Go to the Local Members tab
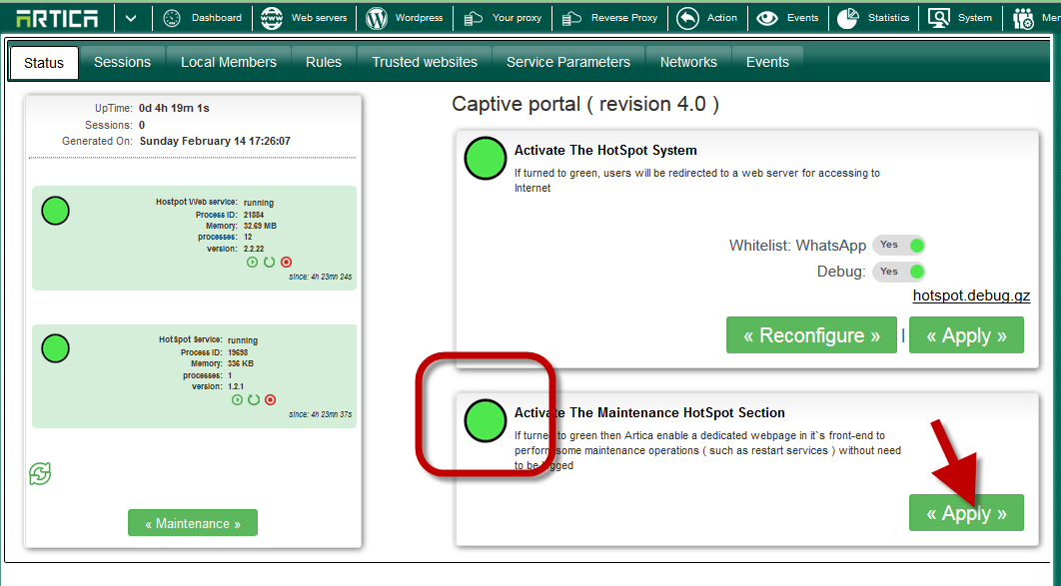The height and width of the screenshot is (586, 1061). click(229, 62)
